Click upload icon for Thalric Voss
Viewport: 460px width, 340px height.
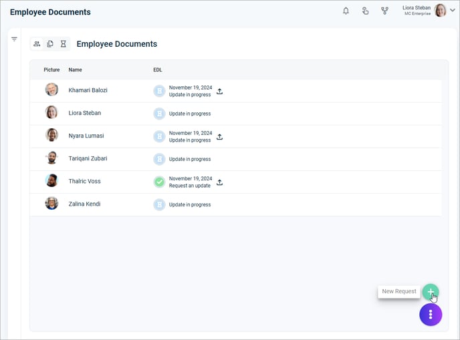[x=219, y=182]
